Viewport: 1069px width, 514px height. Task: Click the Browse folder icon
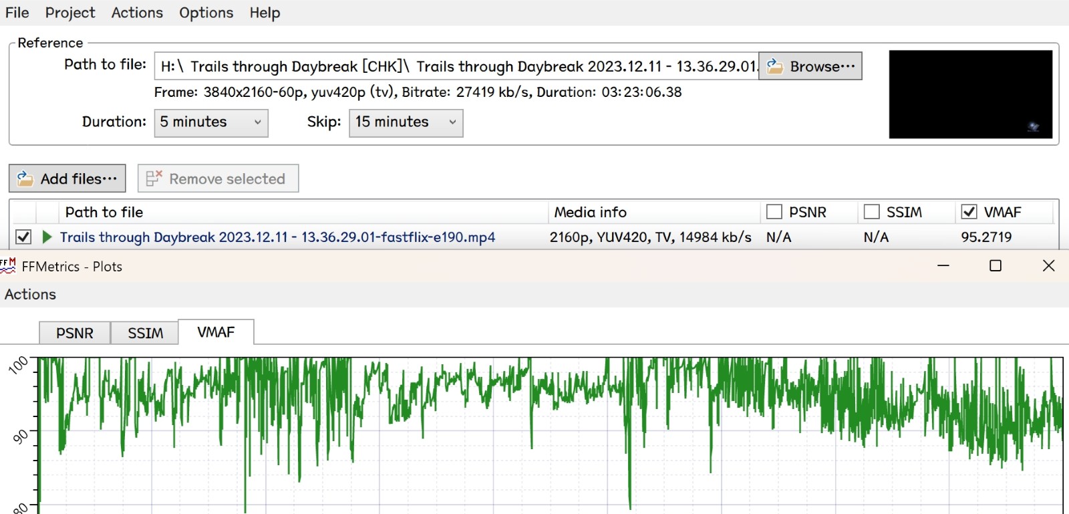click(775, 66)
